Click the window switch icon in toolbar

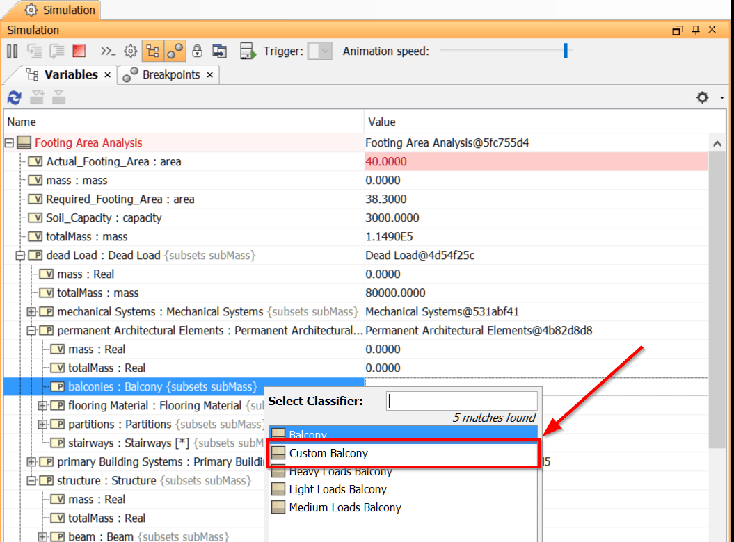pos(220,51)
